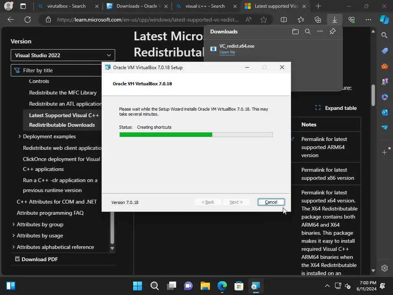
Task: Click the sidebar tree scroll down arrow
Action: point(112,248)
